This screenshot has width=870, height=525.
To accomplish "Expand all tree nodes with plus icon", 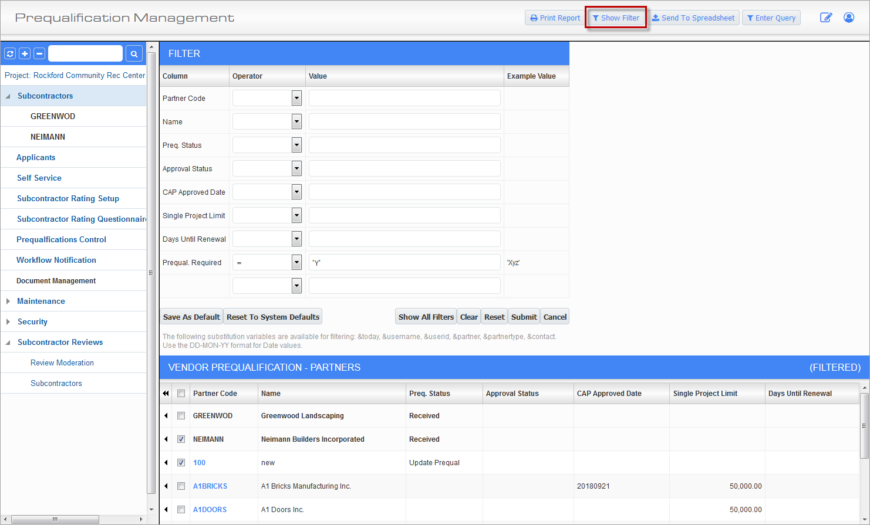I will point(24,53).
